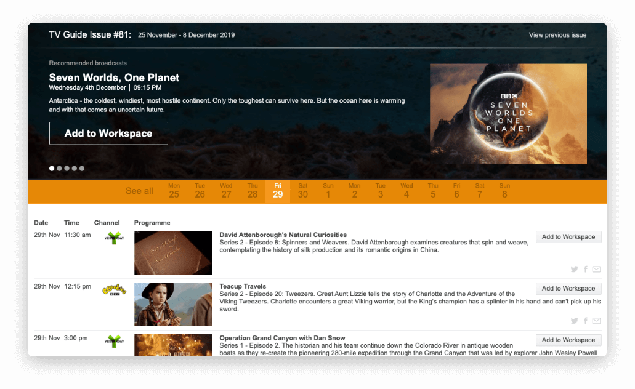Switch to Sun 1 tab
Image resolution: width=635 pixels, height=389 pixels.
pos(328,191)
